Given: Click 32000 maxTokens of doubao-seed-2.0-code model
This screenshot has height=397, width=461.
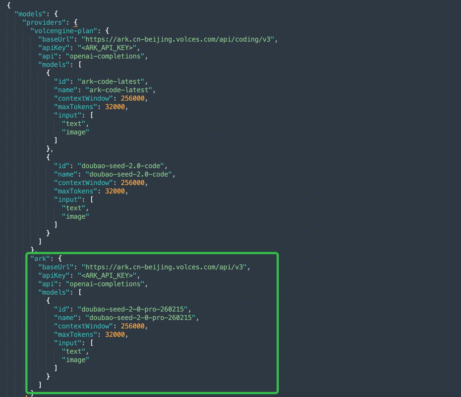Looking at the screenshot, I should click(x=115, y=191).
